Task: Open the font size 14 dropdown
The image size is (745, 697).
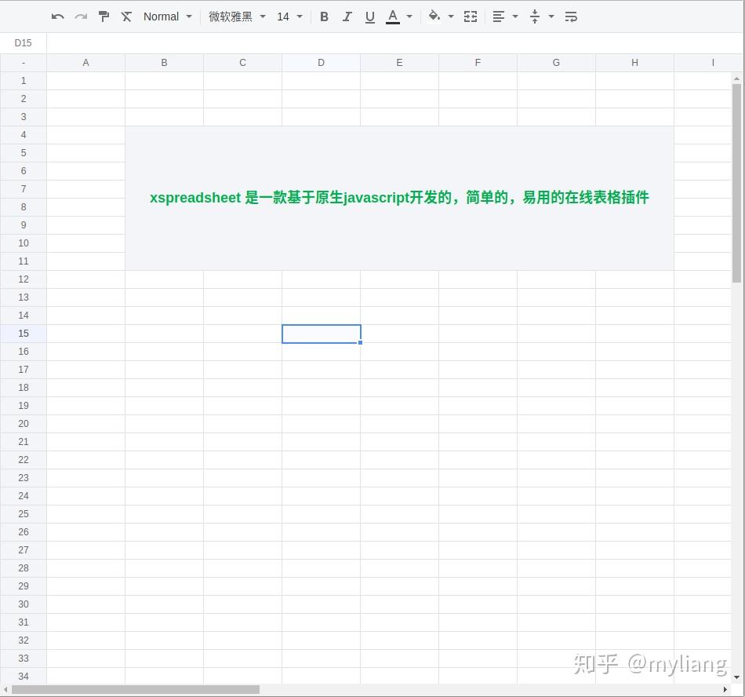Action: pos(289,16)
